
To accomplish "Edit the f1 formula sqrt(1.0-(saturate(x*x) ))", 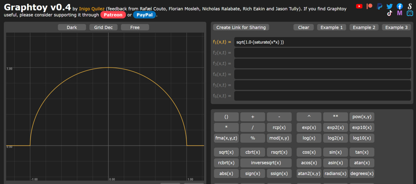I will click(322, 42).
